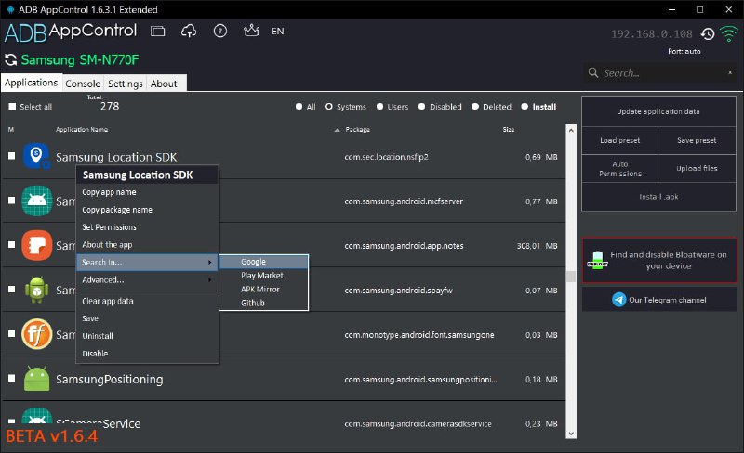
Task: Click the Telegram logo icon
Action: (618, 300)
